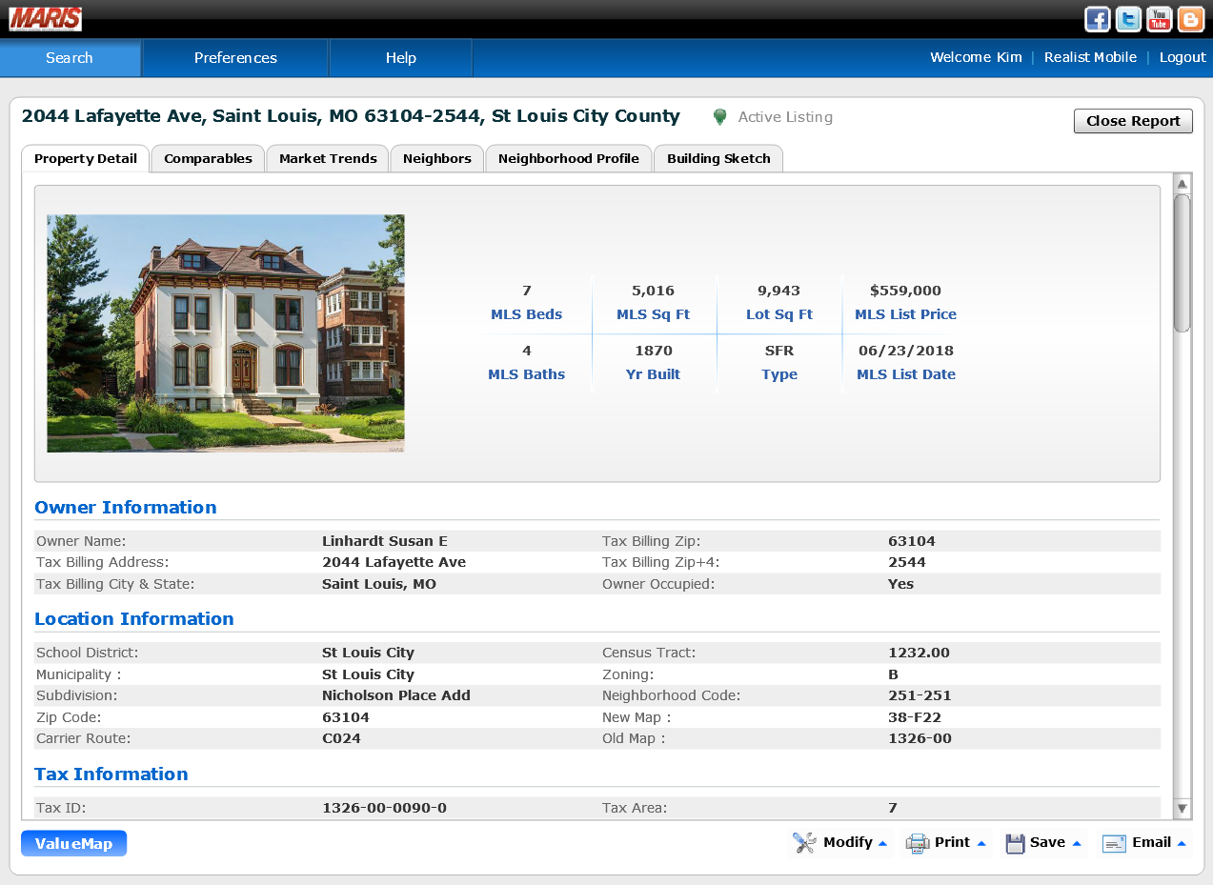Expand the Save dropdown arrow
The image size is (1213, 885).
1077,843
